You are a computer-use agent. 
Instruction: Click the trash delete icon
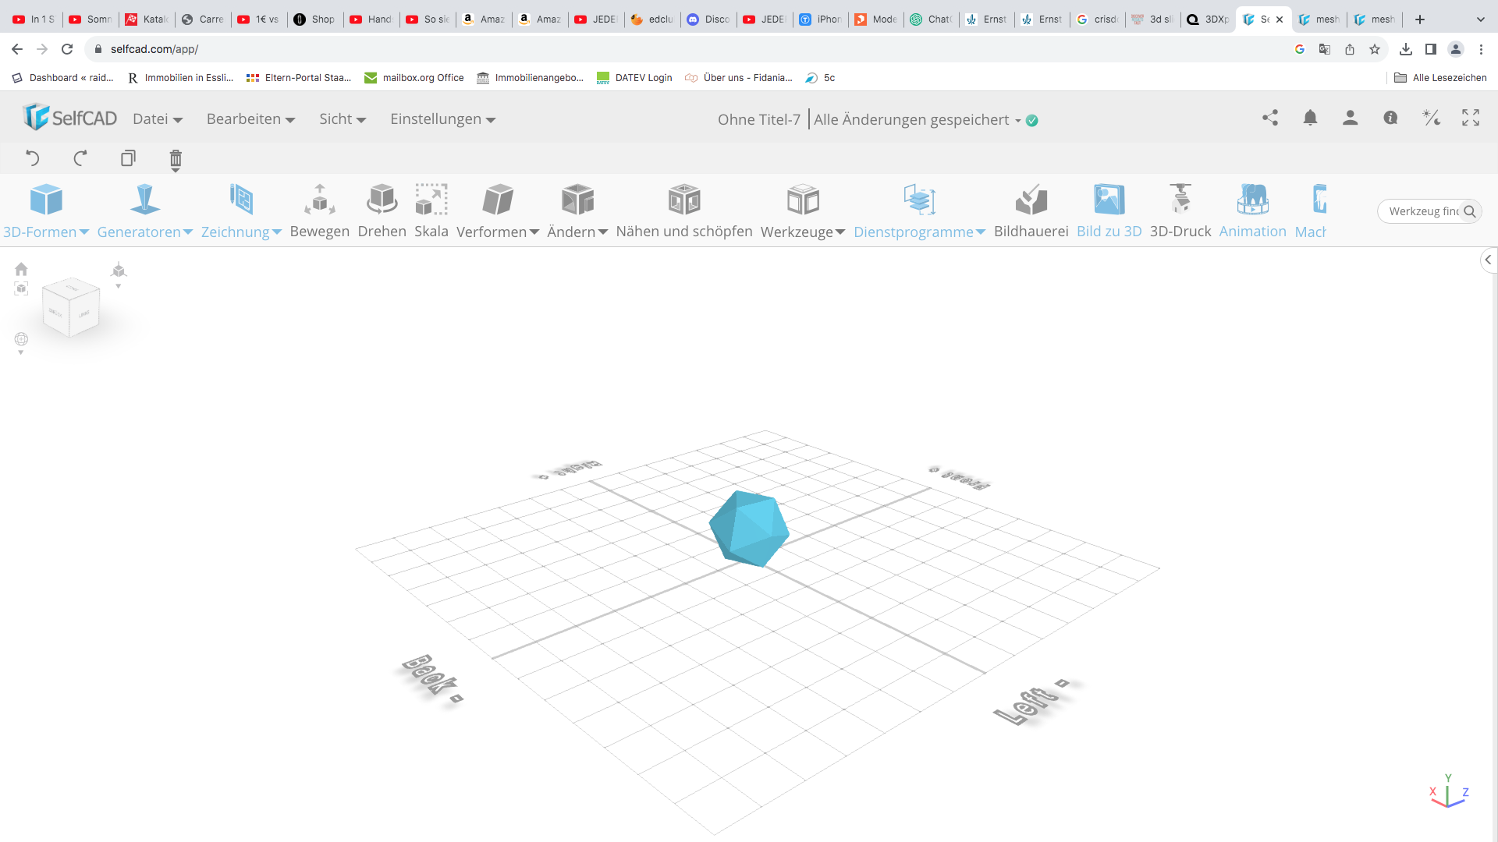click(176, 160)
